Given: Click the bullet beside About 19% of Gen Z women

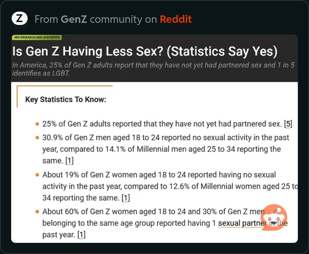Looking at the screenshot, I should click(37, 175).
